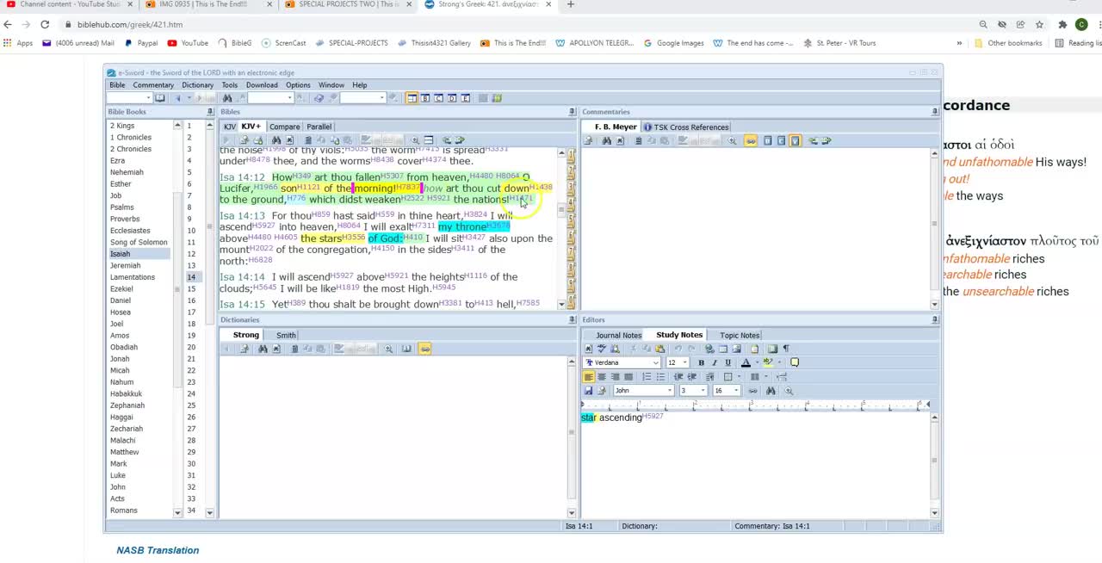This screenshot has height=563, width=1102.
Task: Toggle Bold formatting in the editor
Action: [x=701, y=362]
